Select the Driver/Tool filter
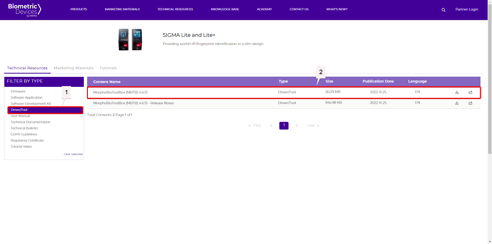492x244 pixels. coord(45,110)
